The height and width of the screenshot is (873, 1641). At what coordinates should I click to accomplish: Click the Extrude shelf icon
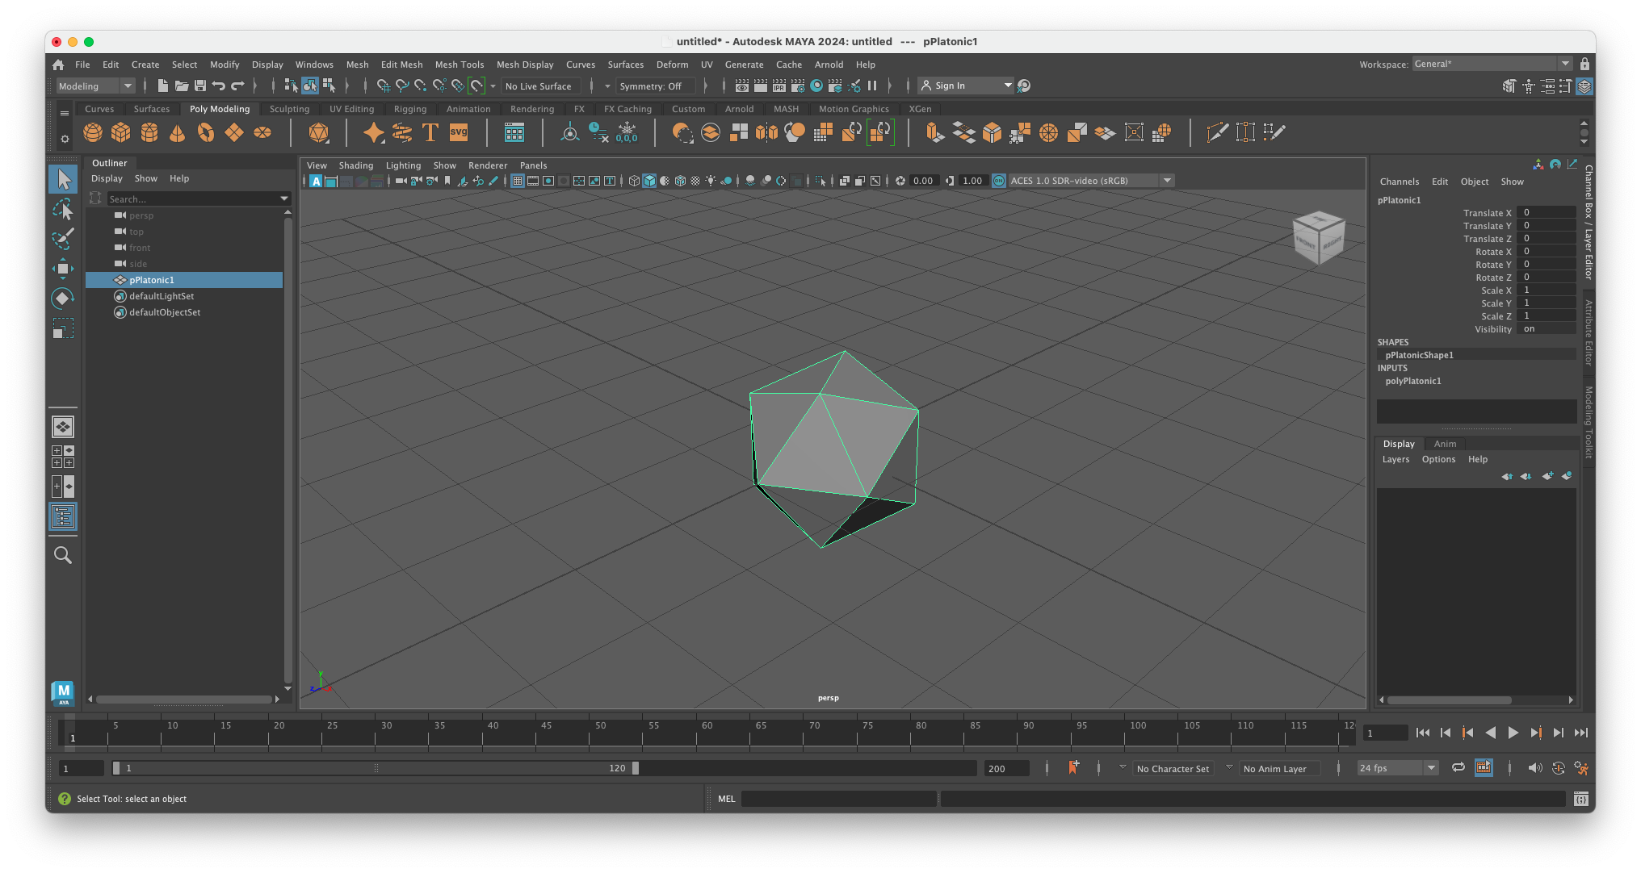pyautogui.click(x=934, y=132)
